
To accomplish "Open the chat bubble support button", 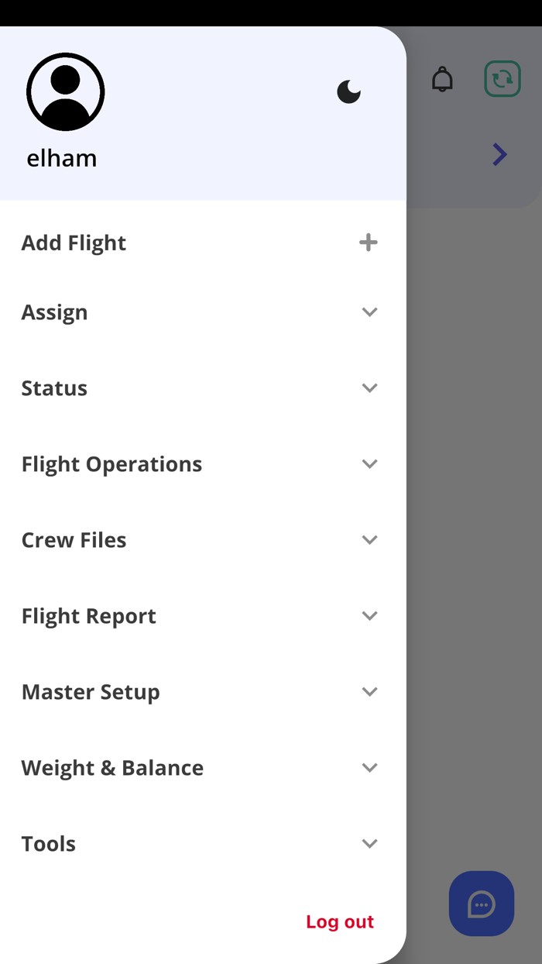I will coord(482,904).
